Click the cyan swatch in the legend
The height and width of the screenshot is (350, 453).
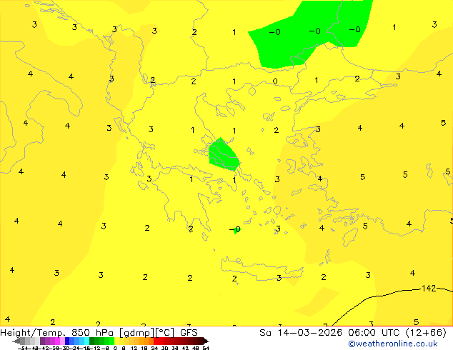coord(86,341)
